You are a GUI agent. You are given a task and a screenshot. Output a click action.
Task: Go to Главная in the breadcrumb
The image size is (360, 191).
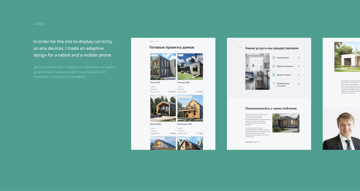(x=151, y=41)
